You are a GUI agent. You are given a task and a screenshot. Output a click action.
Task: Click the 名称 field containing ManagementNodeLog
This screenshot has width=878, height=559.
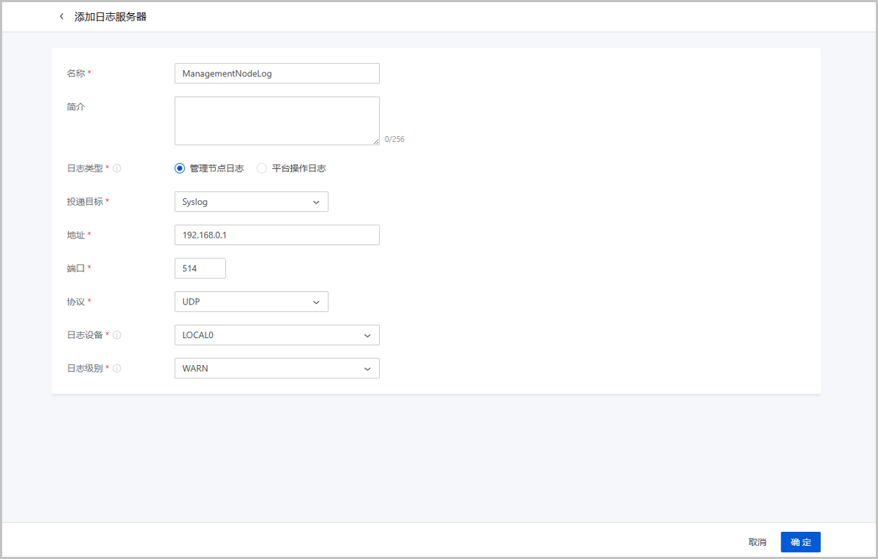(x=277, y=74)
